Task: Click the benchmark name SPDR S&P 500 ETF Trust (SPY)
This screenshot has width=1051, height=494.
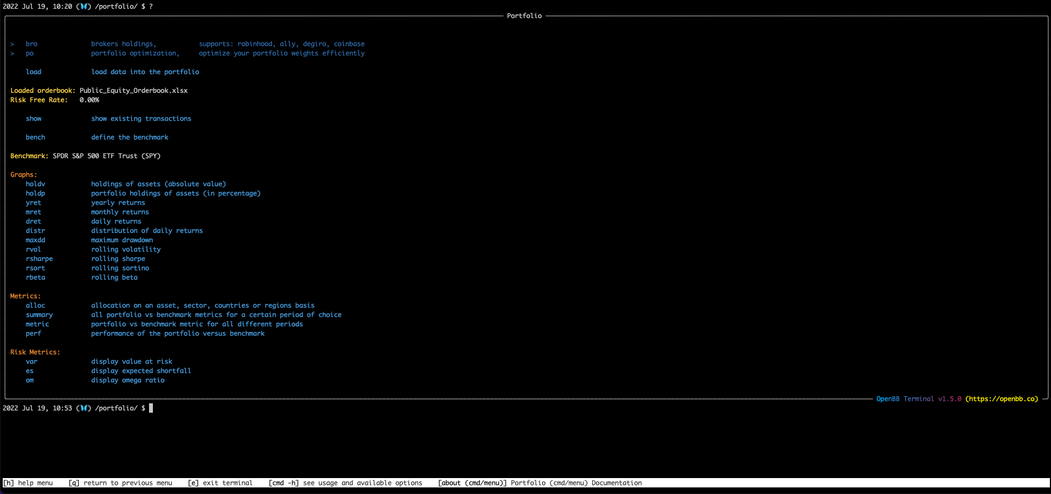Action: pyautogui.click(x=107, y=156)
